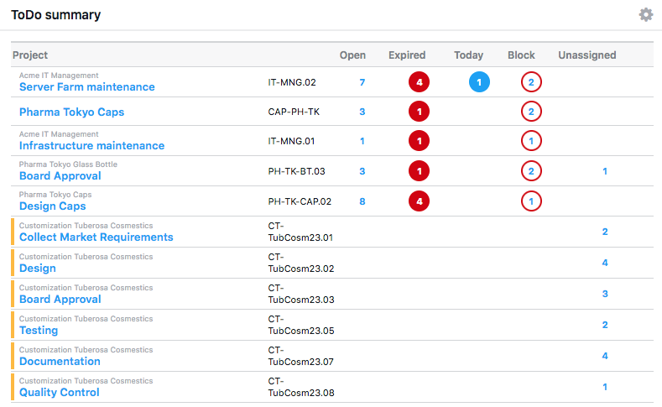Click the expired badge for Server Farm maintenance

[x=419, y=82]
